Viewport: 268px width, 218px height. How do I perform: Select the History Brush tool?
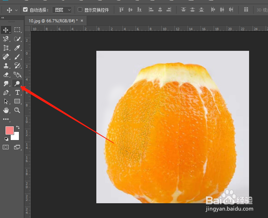[17, 66]
